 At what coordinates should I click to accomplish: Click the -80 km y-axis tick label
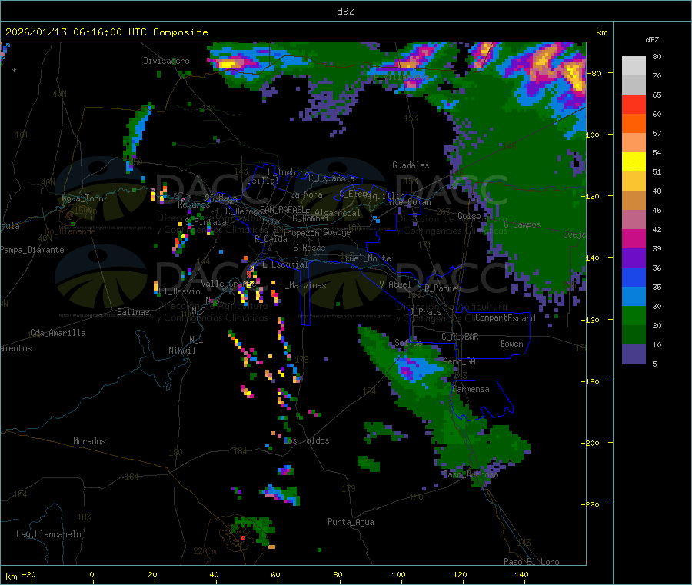594,73
